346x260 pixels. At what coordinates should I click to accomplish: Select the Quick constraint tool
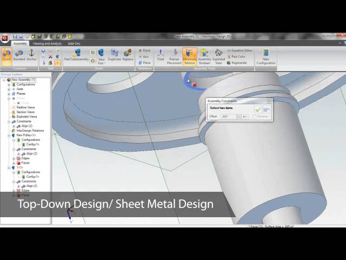6,56
